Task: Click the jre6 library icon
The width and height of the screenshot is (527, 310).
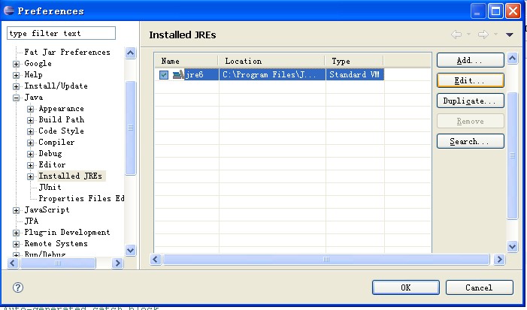Action: [x=178, y=75]
